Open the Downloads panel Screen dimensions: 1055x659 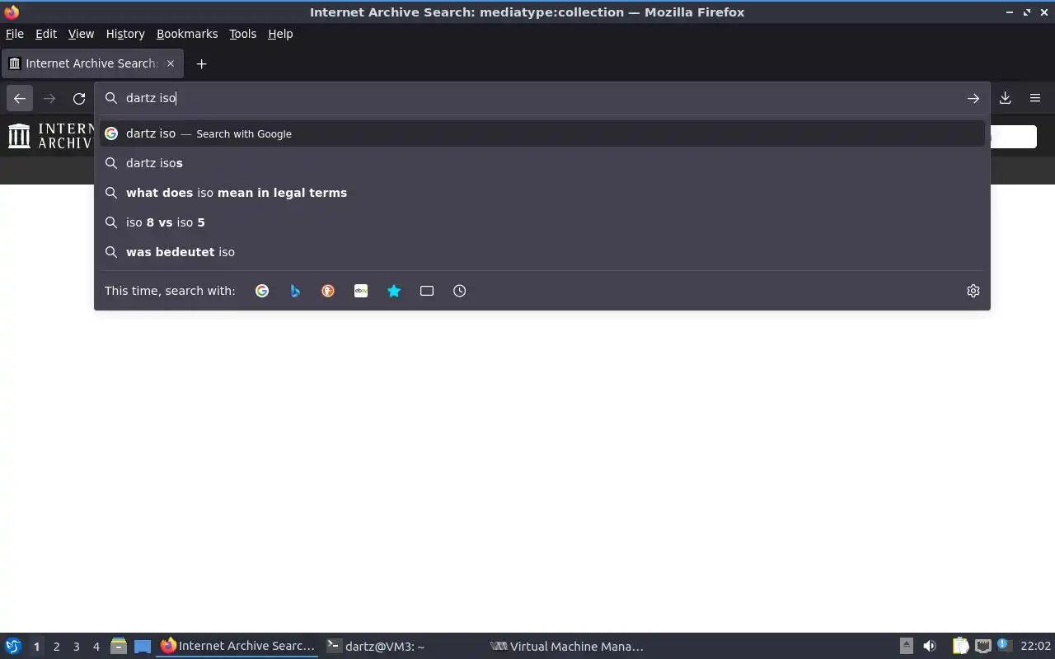click(1006, 98)
